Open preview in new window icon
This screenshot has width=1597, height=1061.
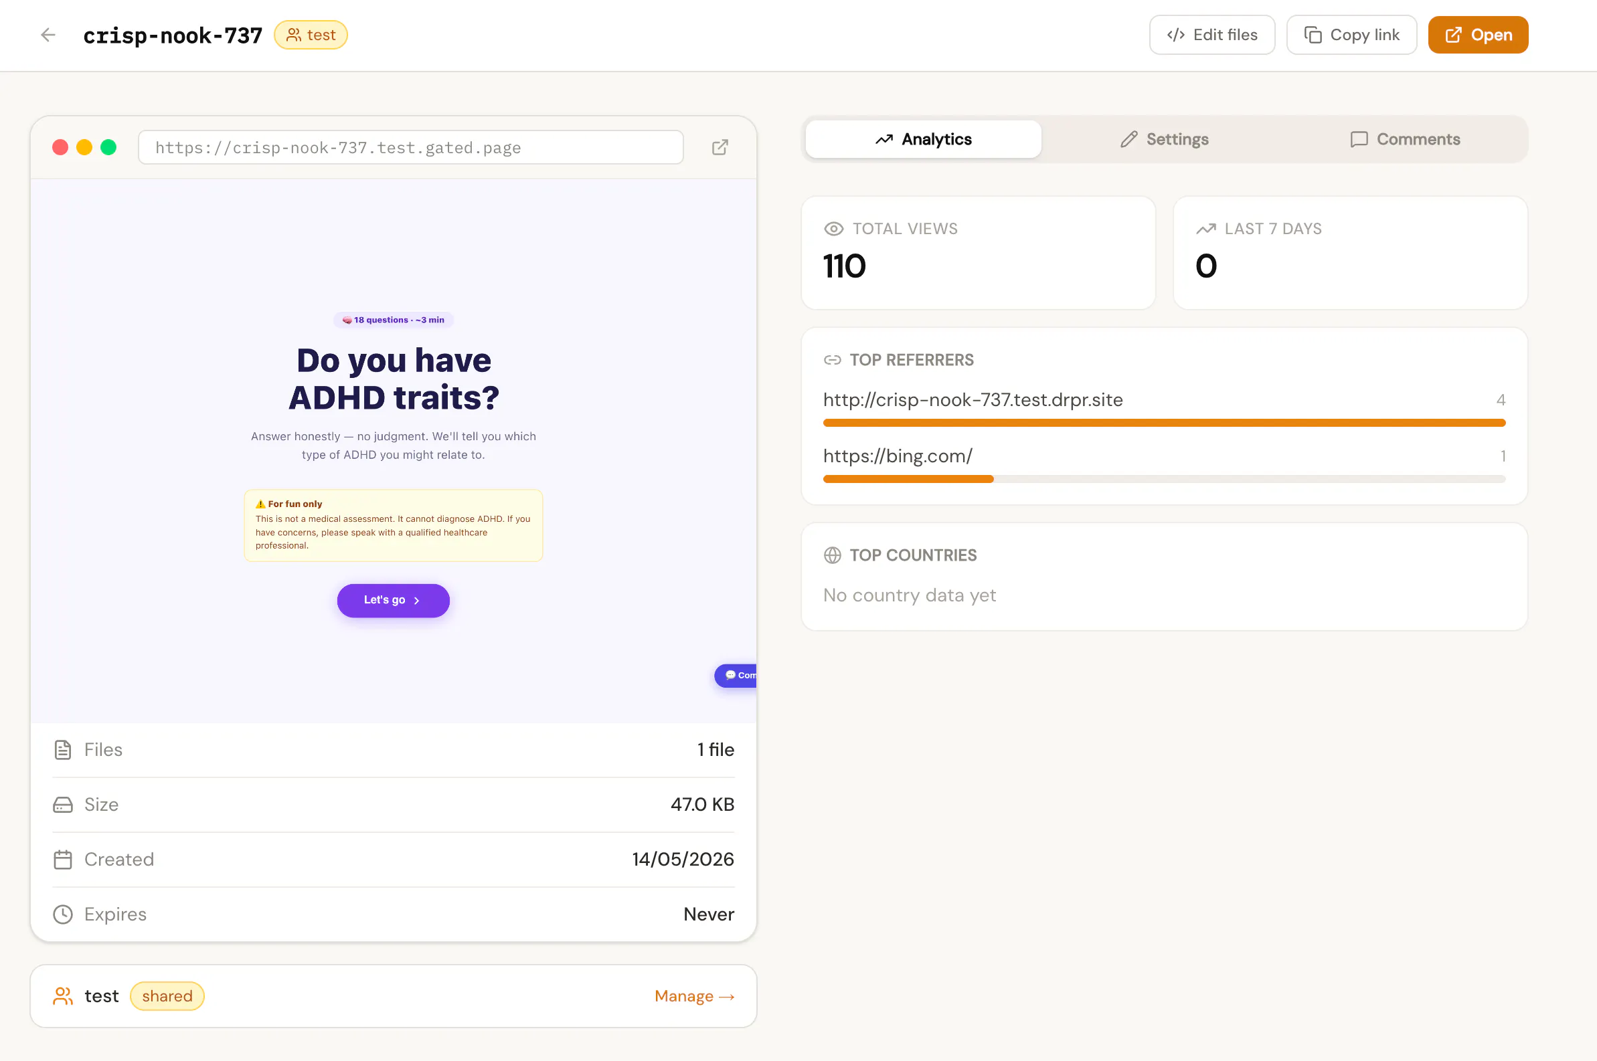pyautogui.click(x=720, y=148)
